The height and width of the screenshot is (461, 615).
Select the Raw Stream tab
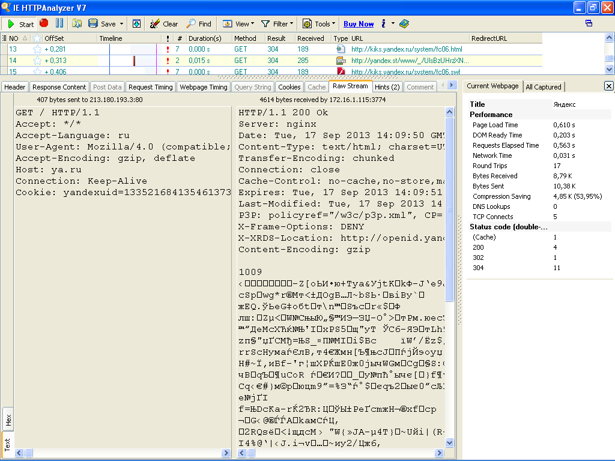tap(350, 86)
